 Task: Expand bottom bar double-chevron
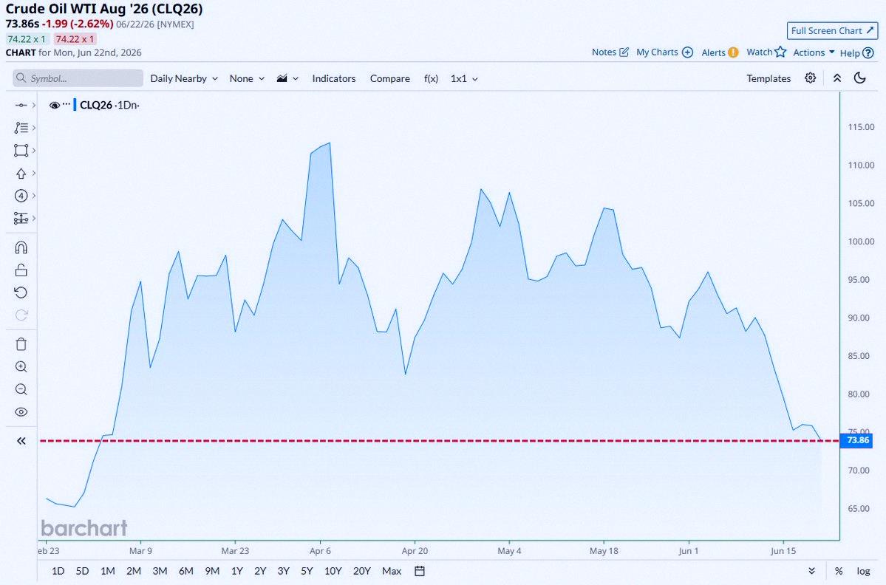(x=812, y=571)
